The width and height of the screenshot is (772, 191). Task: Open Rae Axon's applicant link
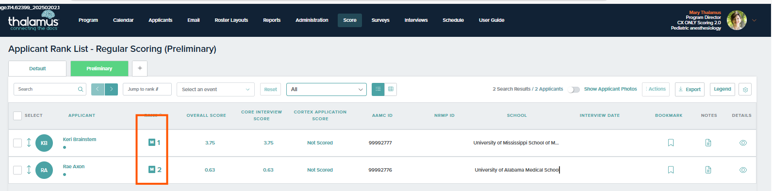pyautogui.click(x=74, y=166)
